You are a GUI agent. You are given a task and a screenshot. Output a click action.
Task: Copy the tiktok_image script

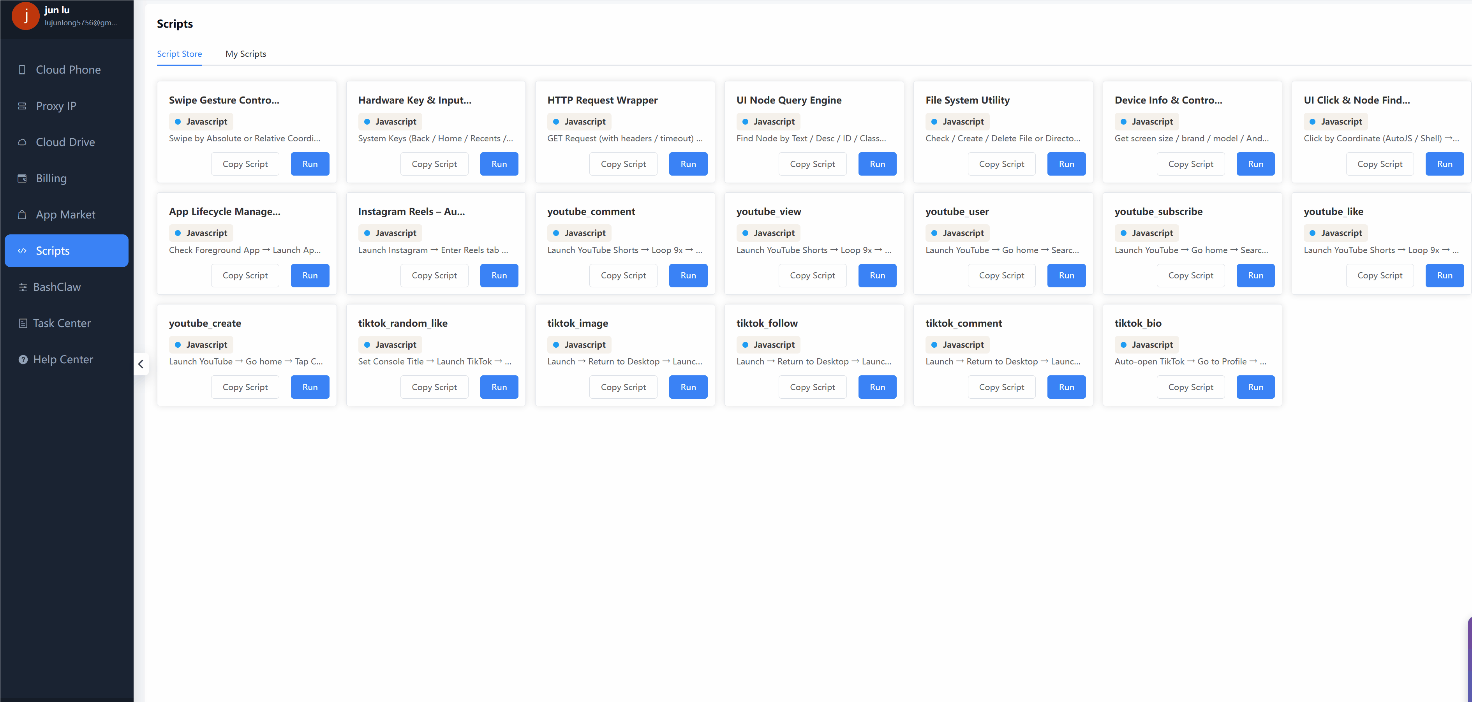(624, 387)
